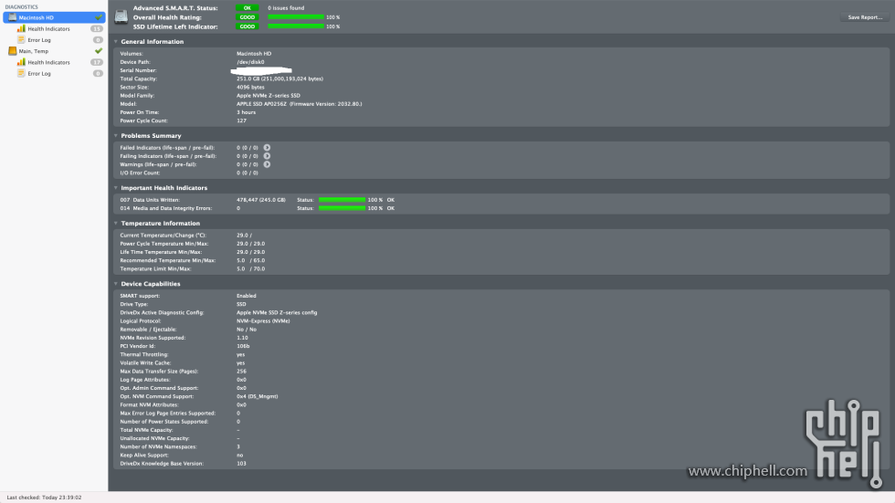This screenshot has height=503, width=895.
Task: Click the Save Report... button
Action: coord(865,17)
